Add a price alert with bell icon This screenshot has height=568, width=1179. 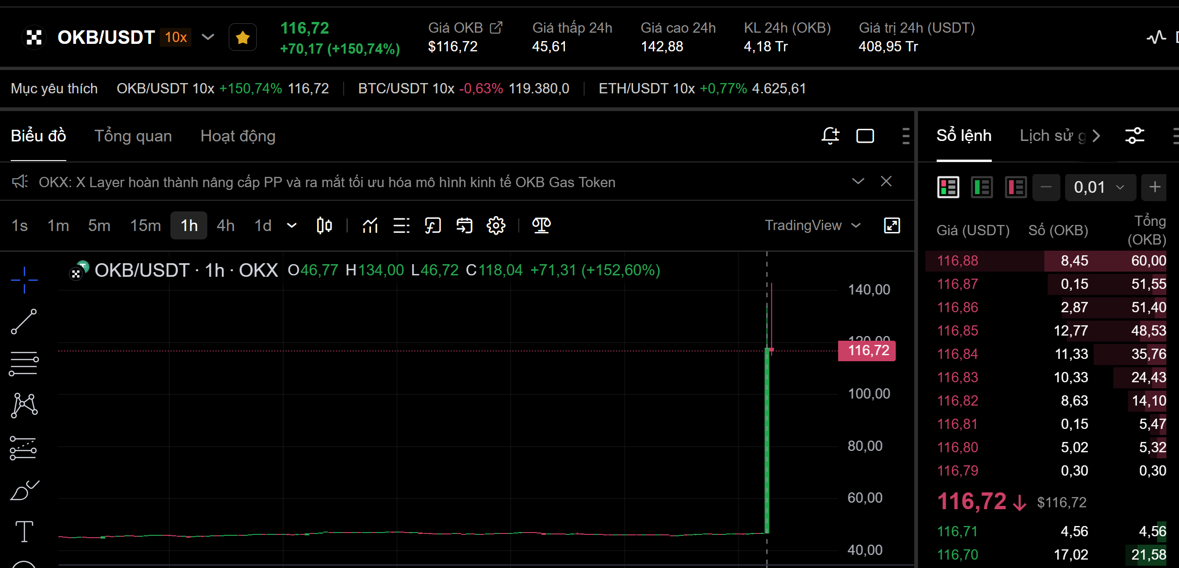[830, 136]
